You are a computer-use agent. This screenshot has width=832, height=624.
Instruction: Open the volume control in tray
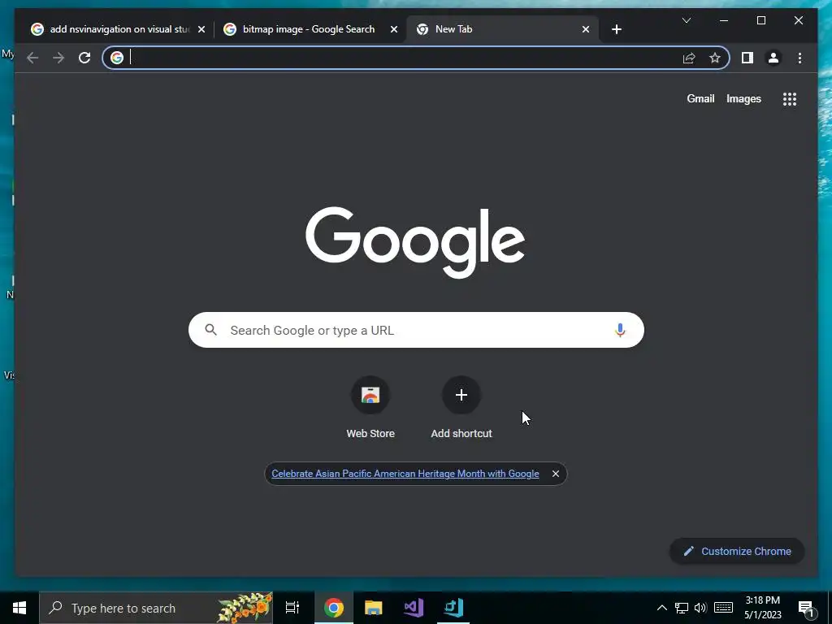tap(700, 608)
